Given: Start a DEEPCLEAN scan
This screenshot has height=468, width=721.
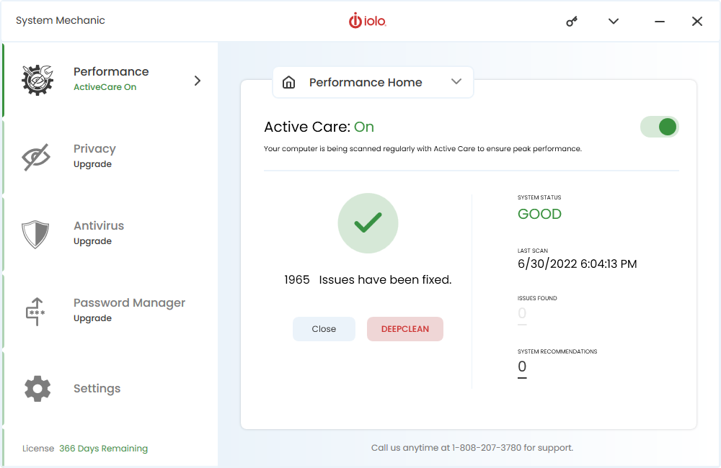Looking at the screenshot, I should (404, 329).
